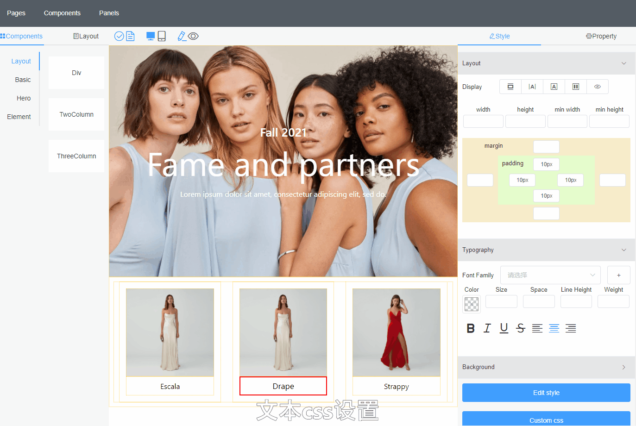Align text left

537,328
